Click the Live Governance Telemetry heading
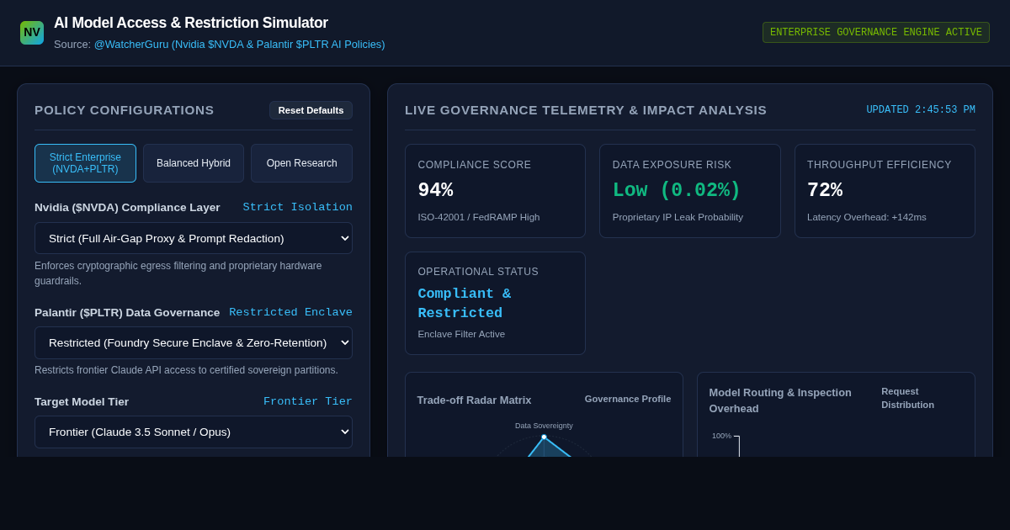Screen dimensions: 1010x530 point(586,110)
